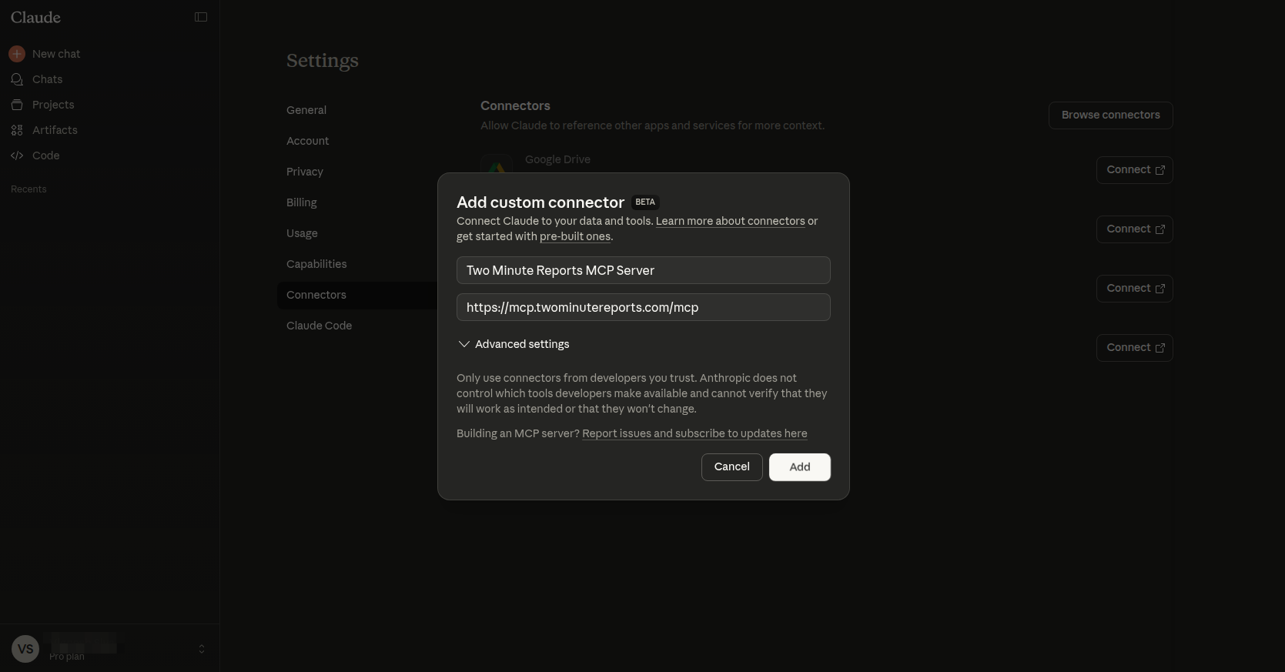The image size is (1285, 672).
Task: Open Learn more about connectors link
Action: click(x=730, y=221)
